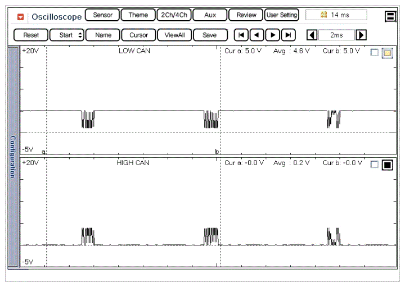
Task: Open the Aux function
Action: coord(210,15)
